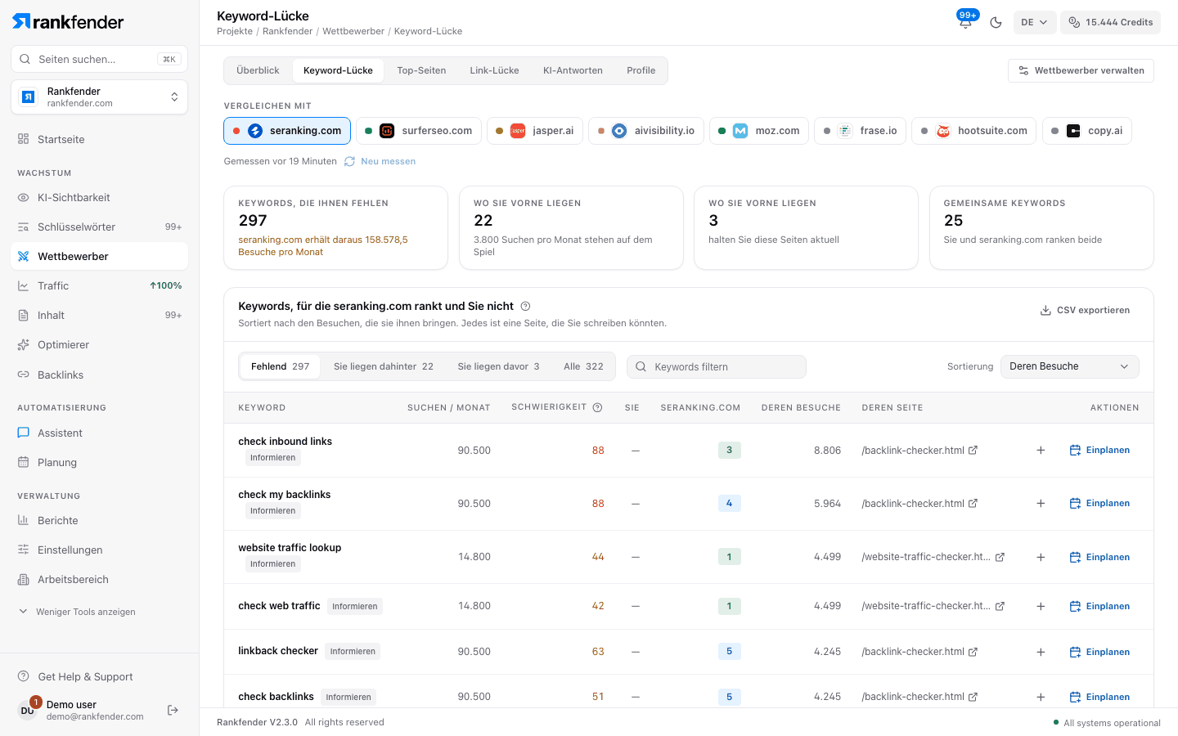Switch to the KI-Antworten tab
Viewport: 1178px width, 736px height.
click(573, 70)
